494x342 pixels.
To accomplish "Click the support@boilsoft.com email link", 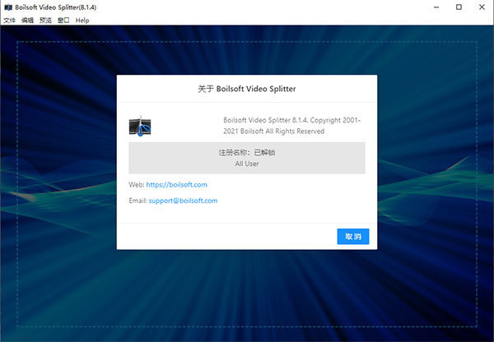I will tap(183, 201).
